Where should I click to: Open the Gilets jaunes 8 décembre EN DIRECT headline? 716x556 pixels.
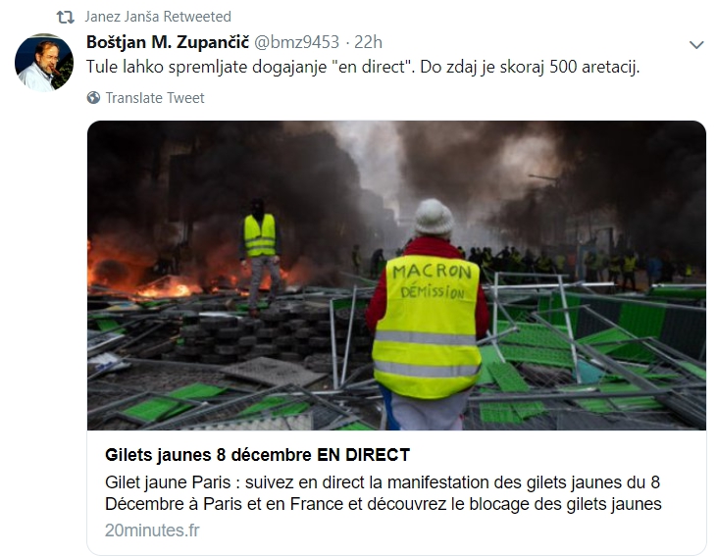(258, 455)
